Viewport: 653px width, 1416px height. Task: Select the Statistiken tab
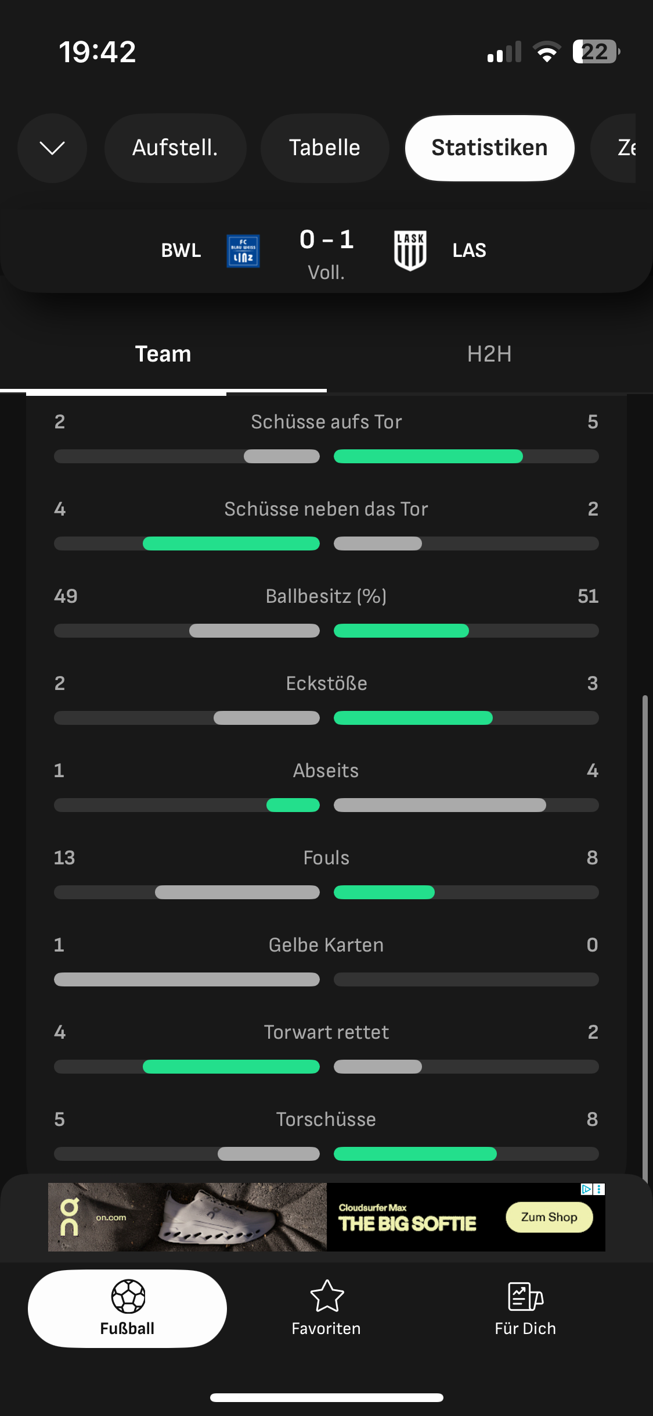tap(489, 148)
